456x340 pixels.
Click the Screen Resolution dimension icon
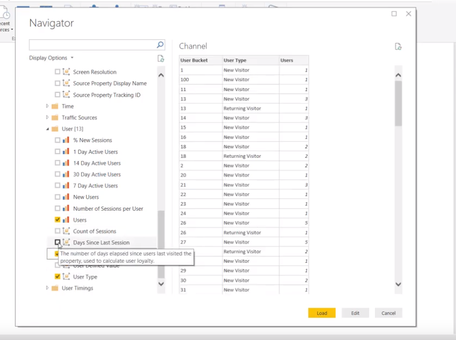[x=66, y=72]
